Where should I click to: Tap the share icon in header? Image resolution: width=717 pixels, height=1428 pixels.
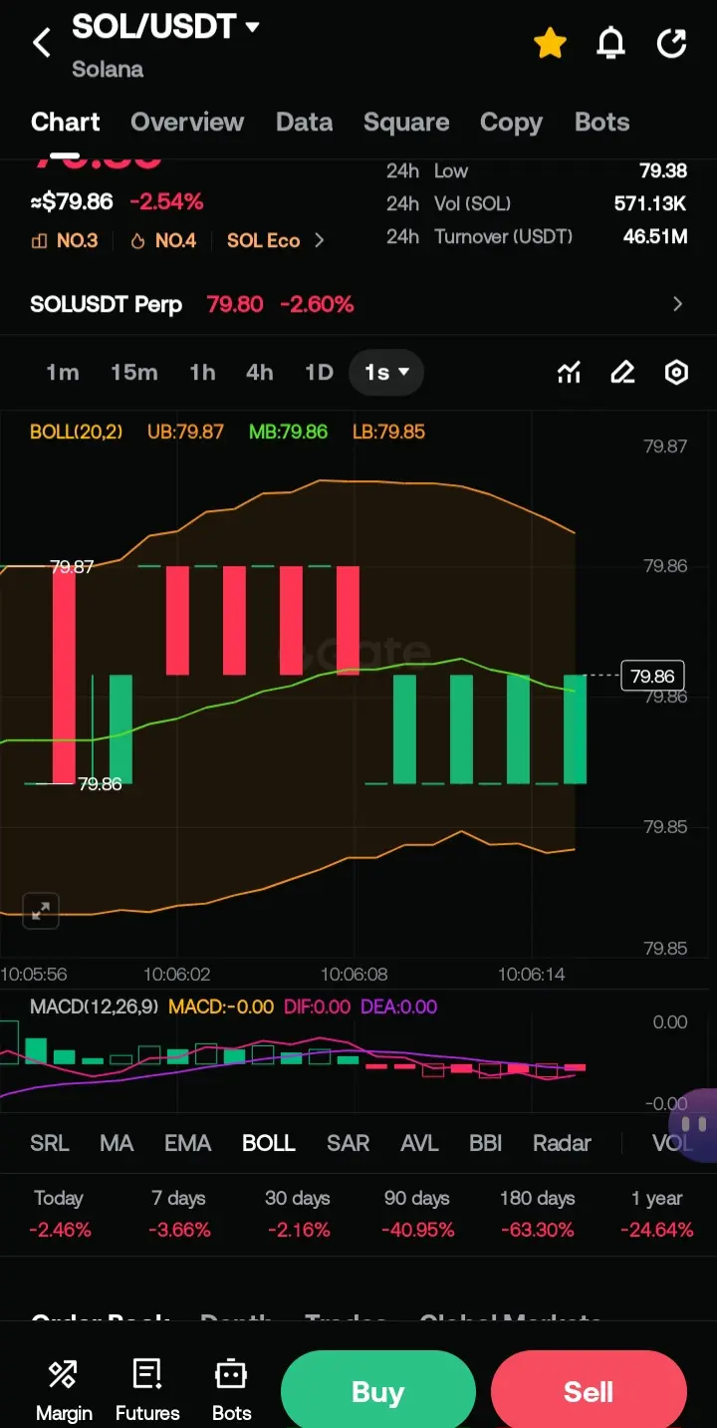coord(672,43)
